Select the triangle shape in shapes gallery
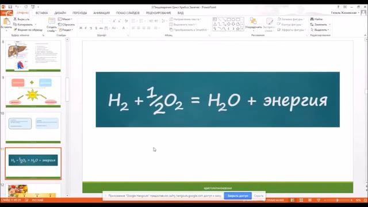 pos(214,24)
